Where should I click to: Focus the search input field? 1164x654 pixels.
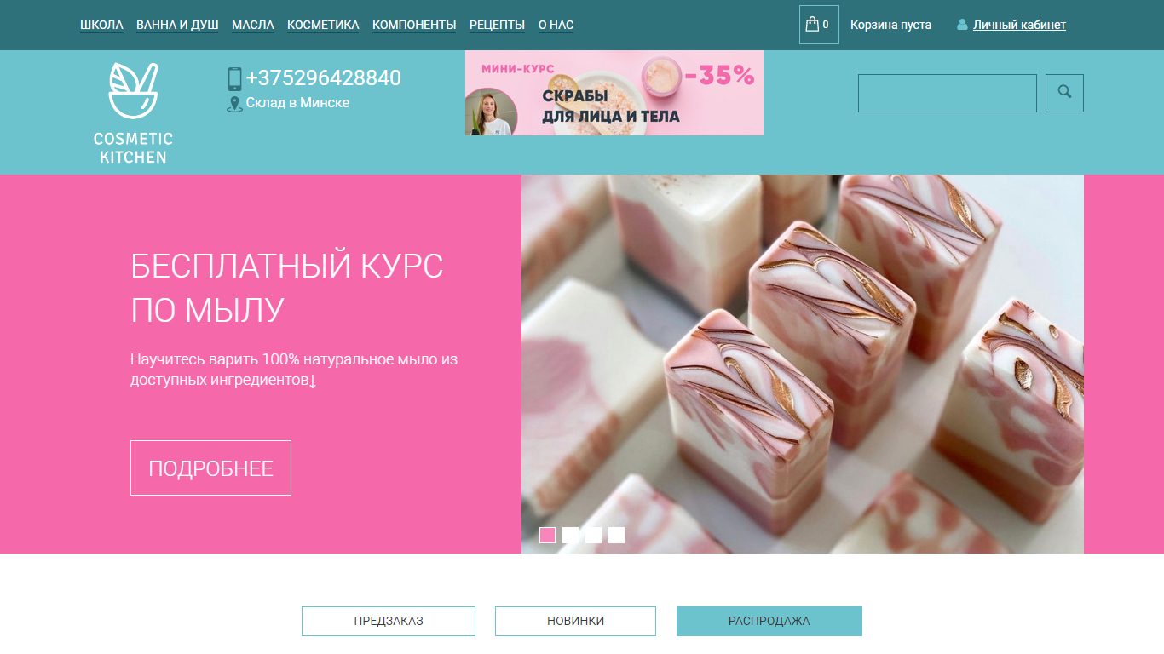(948, 93)
